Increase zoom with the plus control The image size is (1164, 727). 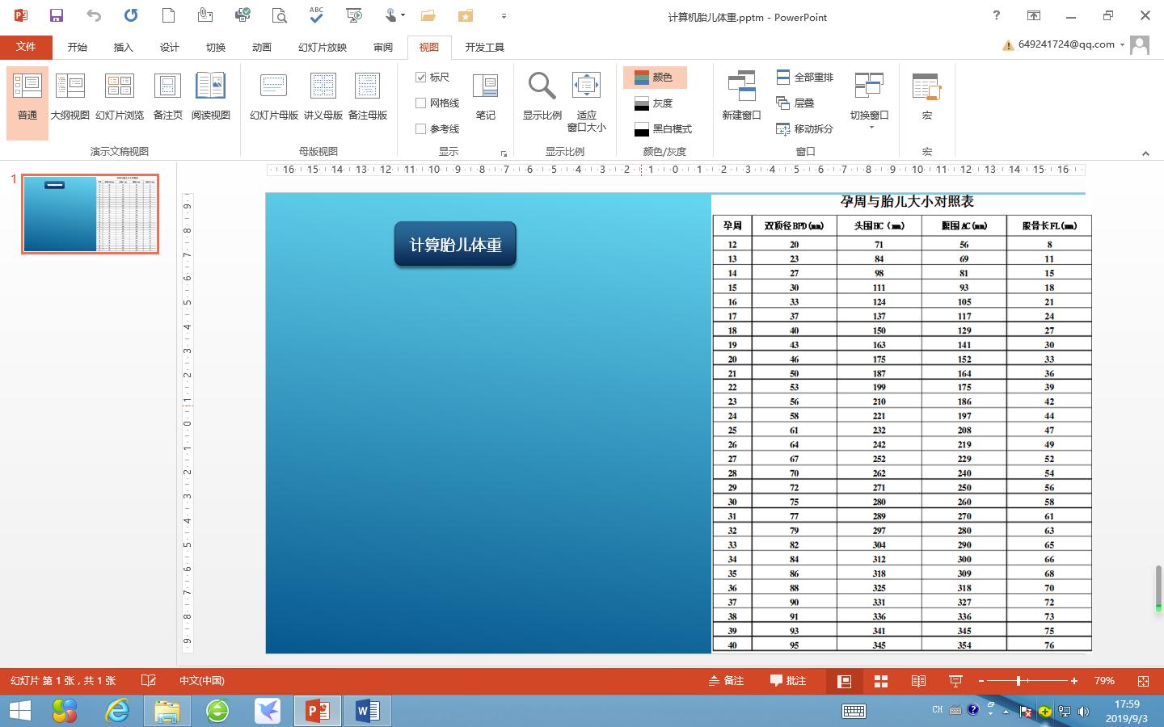1074,681
